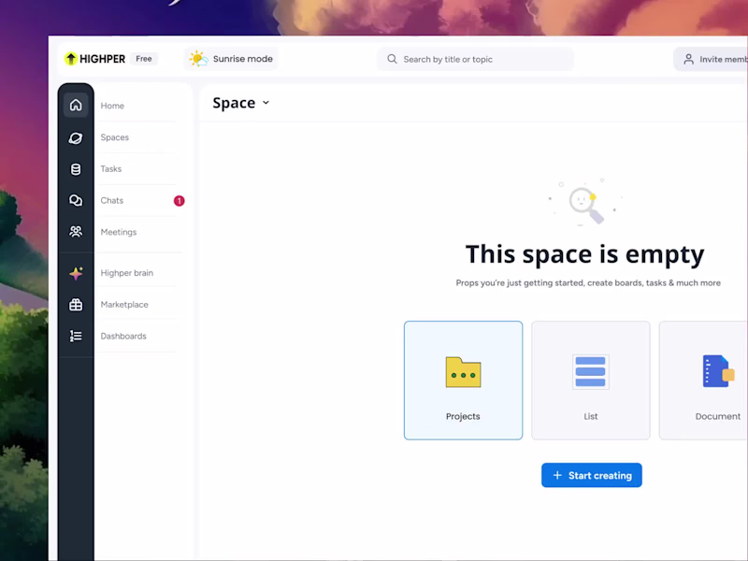Viewport: 748px width, 561px height.
Task: Open Chats using the chat bubble icon
Action: click(76, 200)
